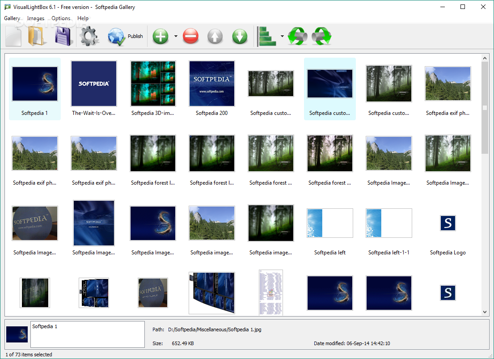
Task: Click the Publish label in toolbar
Action: [x=135, y=36]
